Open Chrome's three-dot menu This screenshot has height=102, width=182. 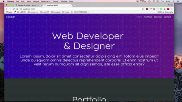point(172,9)
